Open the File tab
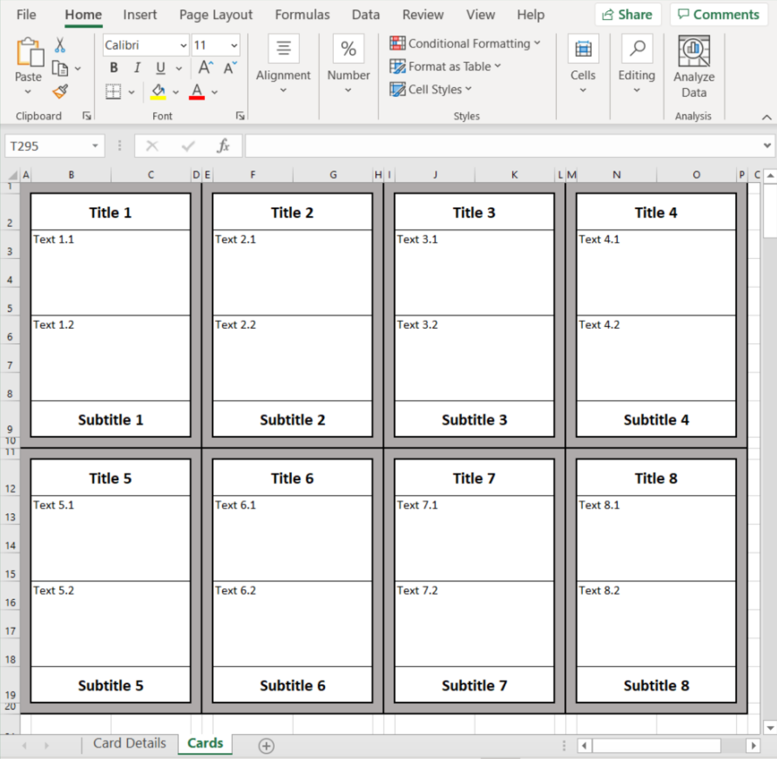Image resolution: width=777 pixels, height=759 pixels. click(x=26, y=15)
